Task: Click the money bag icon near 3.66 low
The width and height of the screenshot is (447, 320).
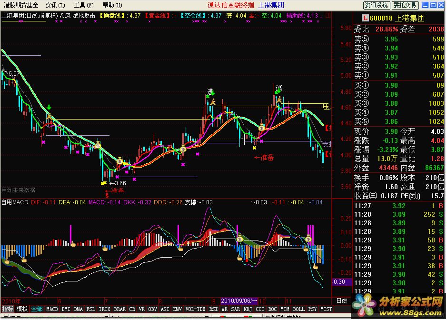Action: tap(120, 161)
